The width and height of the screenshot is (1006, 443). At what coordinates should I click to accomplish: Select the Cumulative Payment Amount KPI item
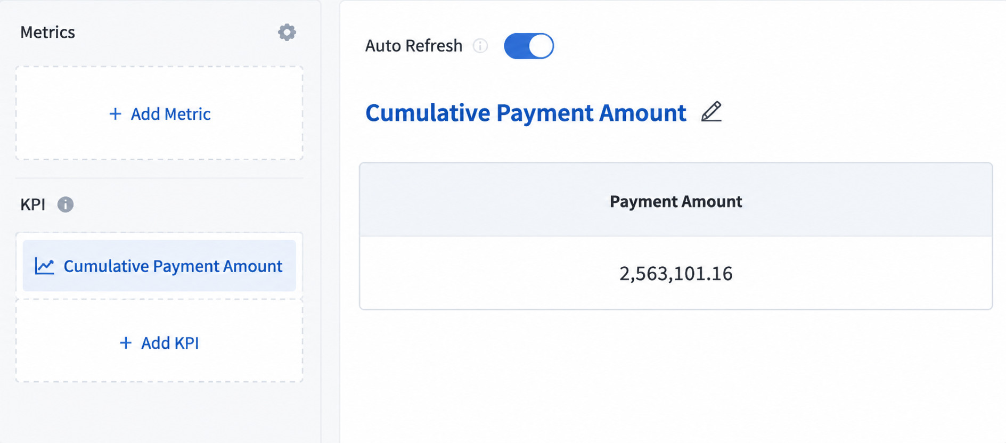[159, 266]
